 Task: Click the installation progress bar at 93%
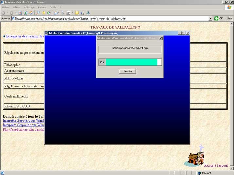(130, 62)
